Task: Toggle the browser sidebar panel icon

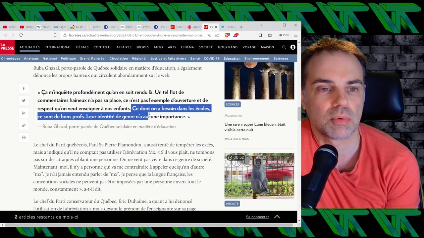Action: pos(260,35)
